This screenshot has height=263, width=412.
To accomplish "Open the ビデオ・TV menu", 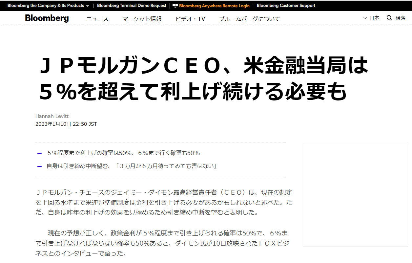I will click(x=190, y=19).
